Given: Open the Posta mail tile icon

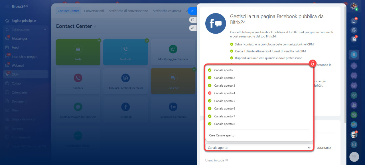Looking at the screenshot, I should pyautogui.click(x=78, y=49).
